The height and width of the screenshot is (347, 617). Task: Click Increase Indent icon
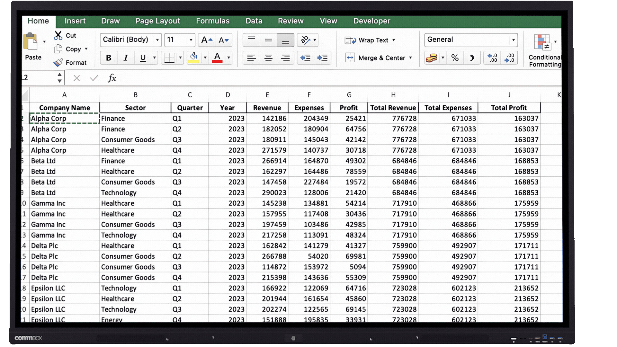tap(322, 58)
